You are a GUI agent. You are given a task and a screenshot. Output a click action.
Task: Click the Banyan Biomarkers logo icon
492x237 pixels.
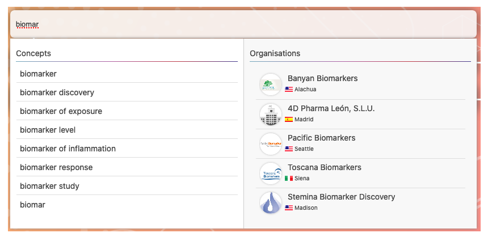(x=271, y=84)
